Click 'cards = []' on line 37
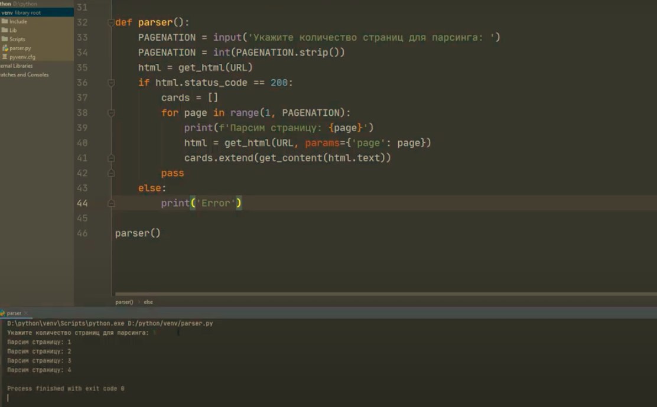Screen dimensions: 657x407 [x=190, y=97]
